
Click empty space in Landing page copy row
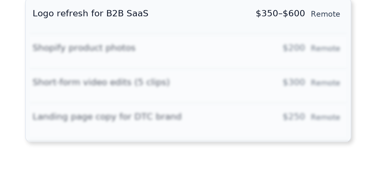tap(232, 117)
